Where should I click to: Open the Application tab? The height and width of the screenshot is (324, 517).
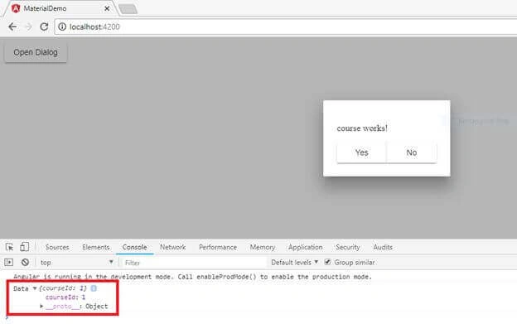306,247
